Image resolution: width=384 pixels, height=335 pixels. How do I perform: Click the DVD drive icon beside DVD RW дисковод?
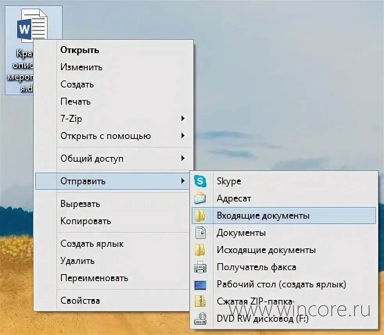click(x=200, y=319)
